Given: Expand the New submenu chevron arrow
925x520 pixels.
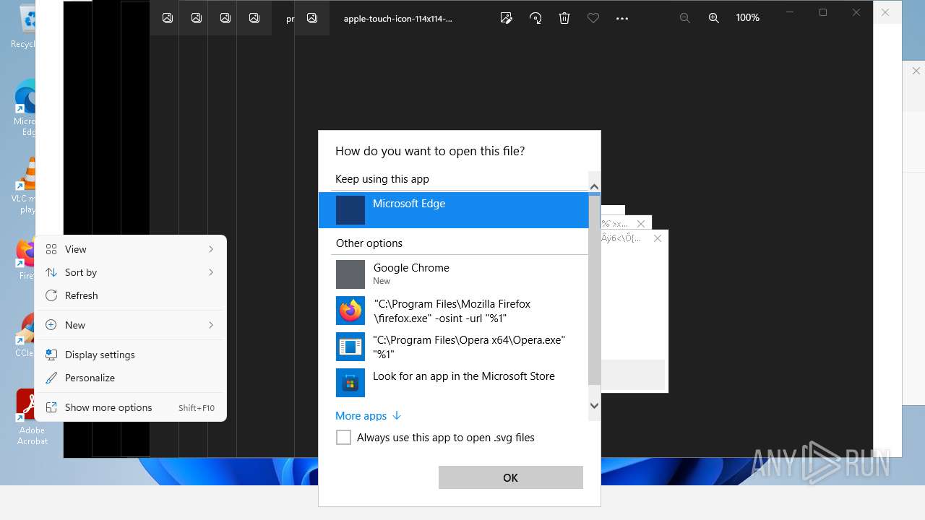Looking at the screenshot, I should (x=211, y=325).
